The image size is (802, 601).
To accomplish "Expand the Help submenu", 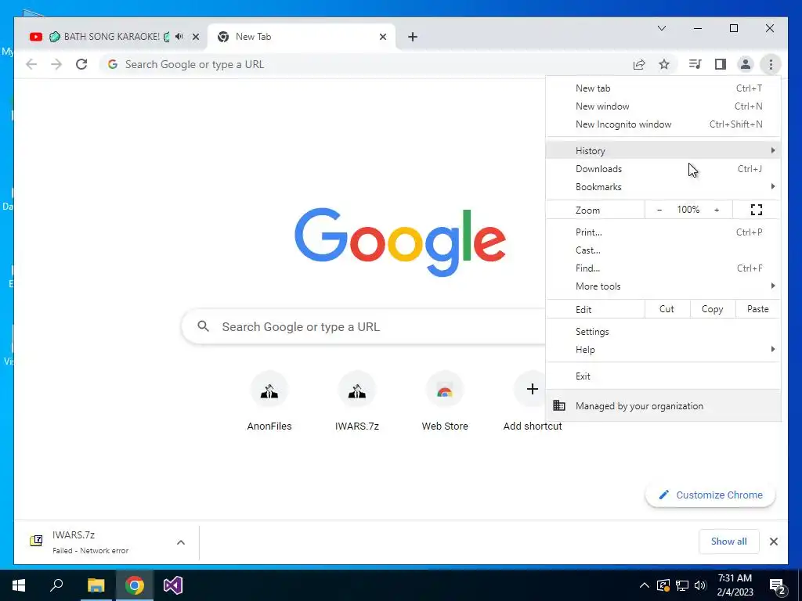I will pos(663,350).
